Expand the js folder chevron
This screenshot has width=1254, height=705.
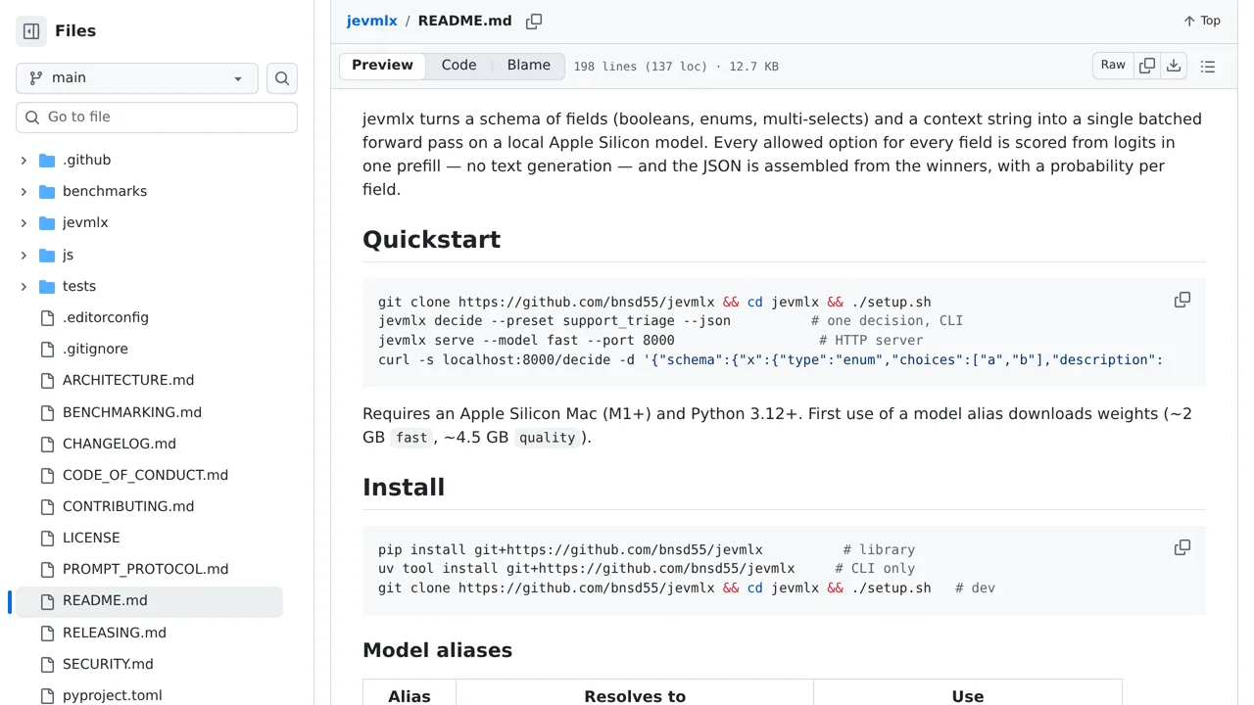[24, 255]
